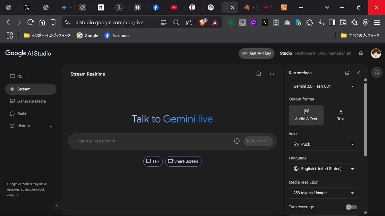Open the Chat section in the sidebar
385x216 pixels.
tap(30, 76)
